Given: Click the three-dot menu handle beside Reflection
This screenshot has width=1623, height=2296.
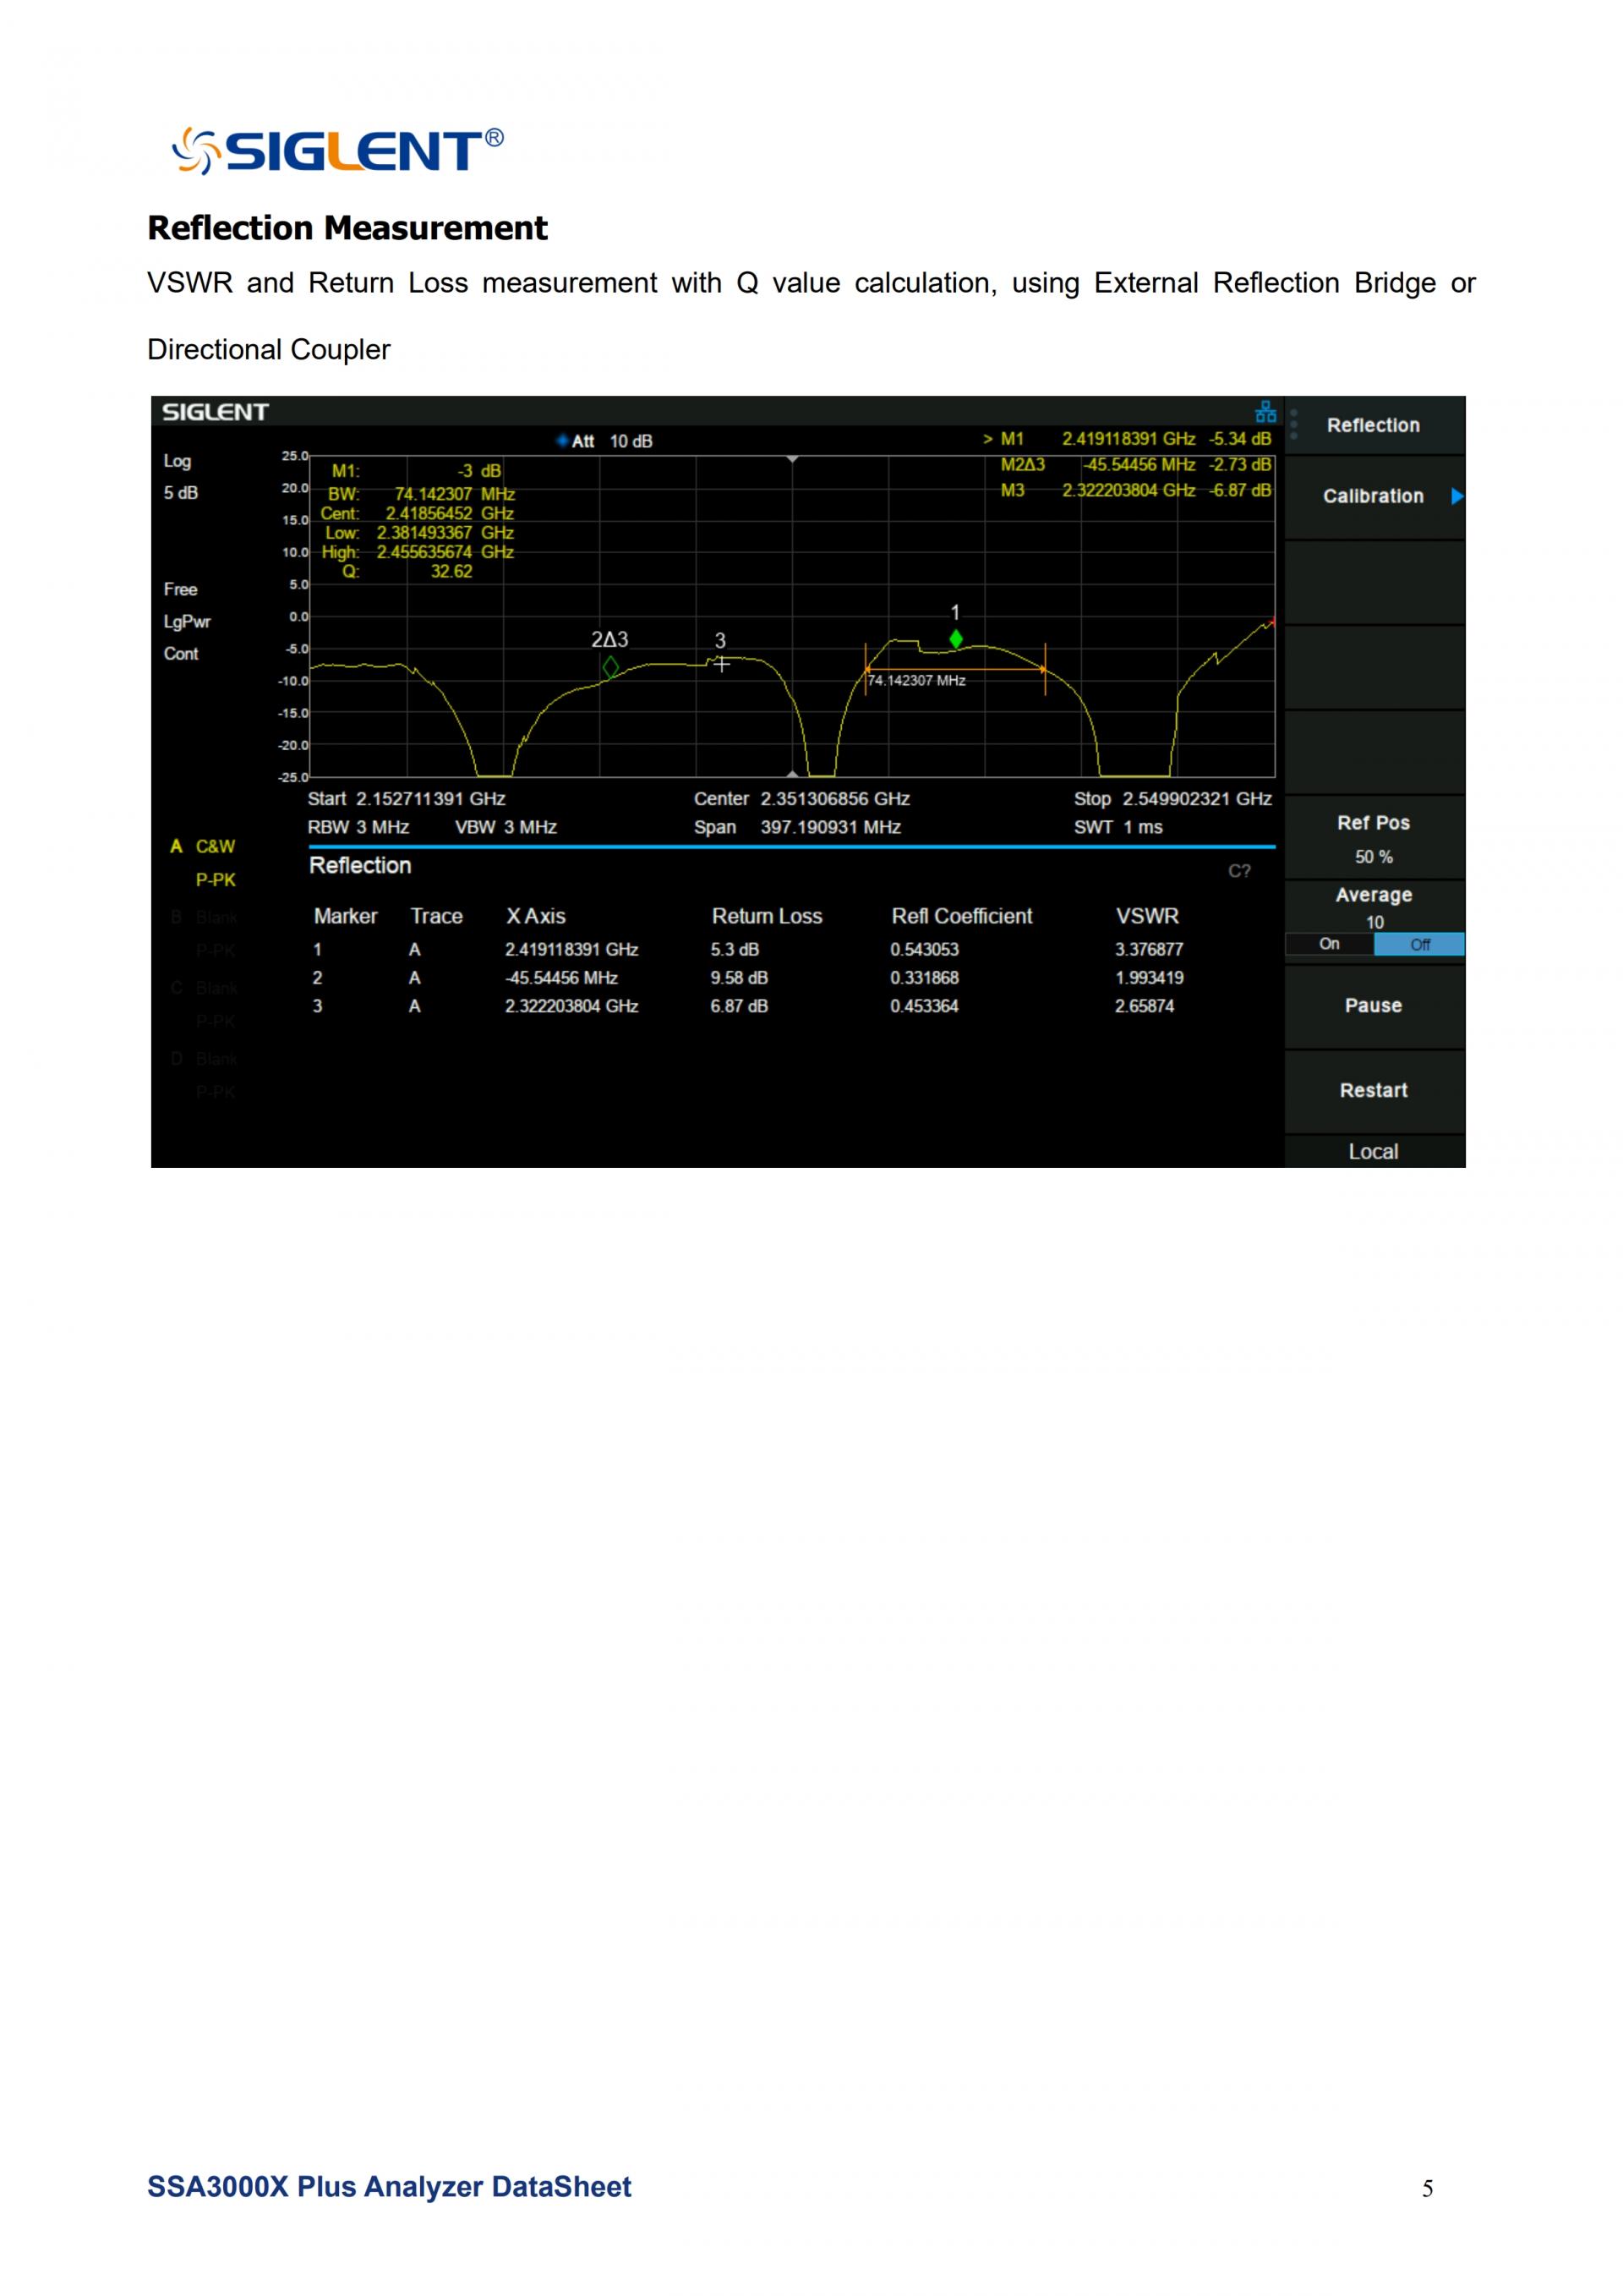Looking at the screenshot, I should point(1293,424).
